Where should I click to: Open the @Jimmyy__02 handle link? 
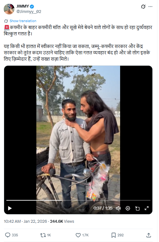point(29,12)
